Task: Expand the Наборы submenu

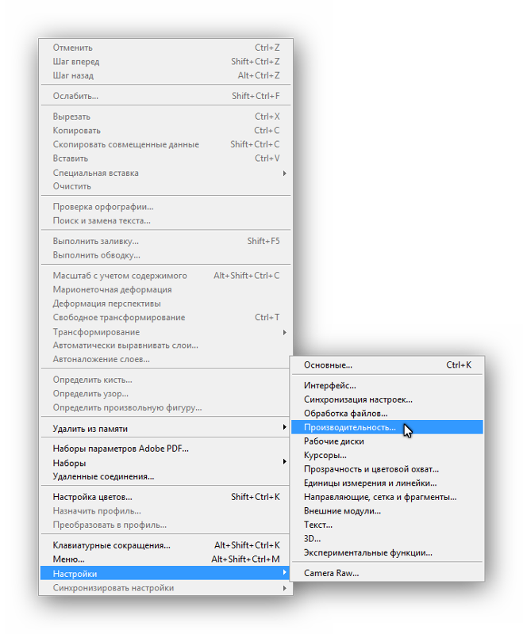Action: 165,463
